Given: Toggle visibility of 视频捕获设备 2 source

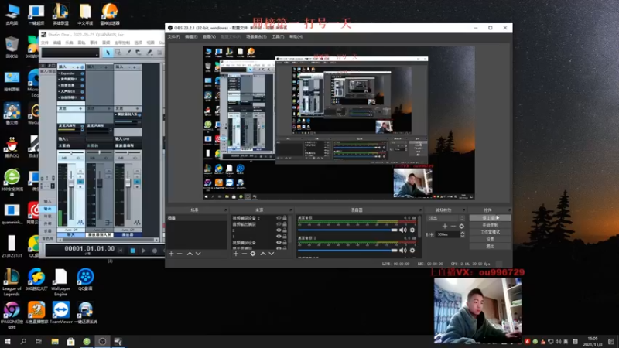Looking at the screenshot, I should point(279,218).
